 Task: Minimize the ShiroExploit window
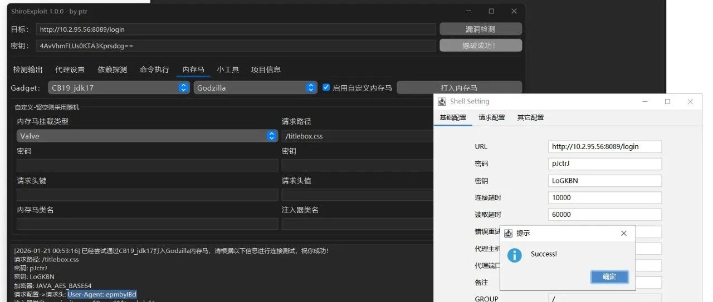point(468,11)
